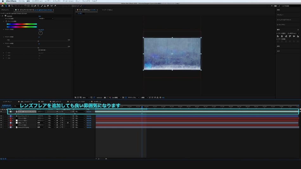
Task: Enable the スナップ (Snap) checkbox
Action: [73, 6]
